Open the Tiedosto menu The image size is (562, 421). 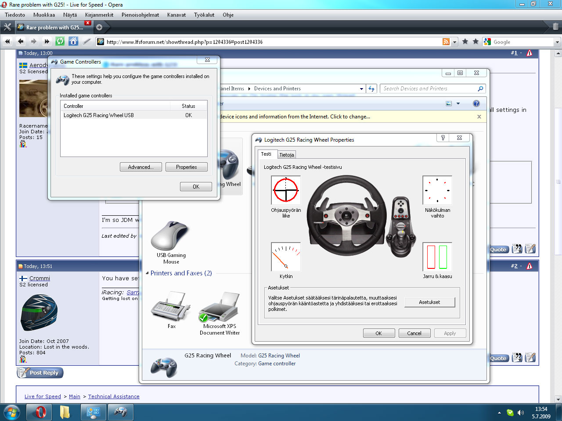click(x=15, y=14)
